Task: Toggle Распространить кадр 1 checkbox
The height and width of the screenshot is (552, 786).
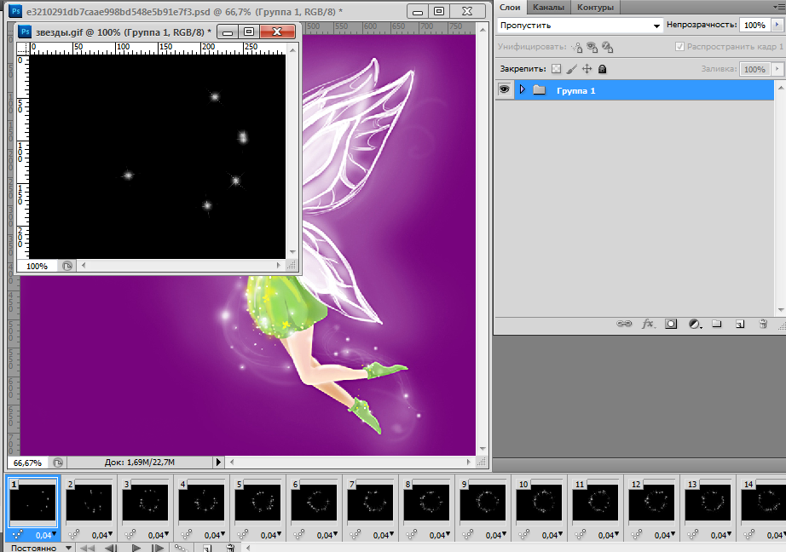Action: [x=679, y=47]
